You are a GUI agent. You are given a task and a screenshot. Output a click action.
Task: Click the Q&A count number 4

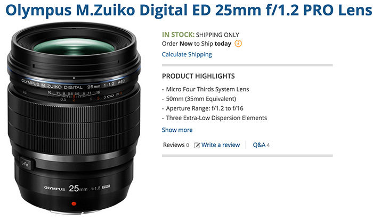[268, 145]
